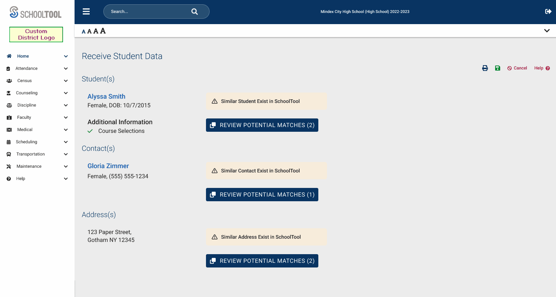Image resolution: width=556 pixels, height=297 pixels.
Task: Select the smallest font size A
Action: [84, 32]
